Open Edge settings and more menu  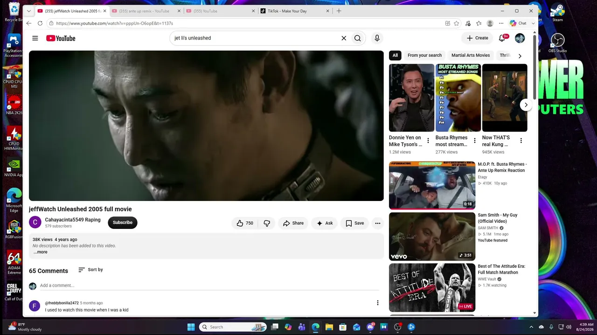501,23
